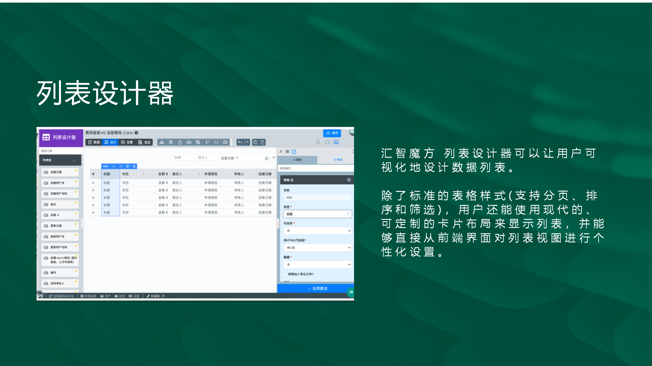Click the info icon beside 费用报销 title
This screenshot has height=366, width=652.
[137, 133]
